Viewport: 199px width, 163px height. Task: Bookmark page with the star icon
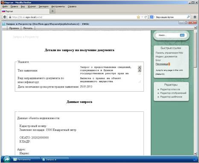pos(138,17)
